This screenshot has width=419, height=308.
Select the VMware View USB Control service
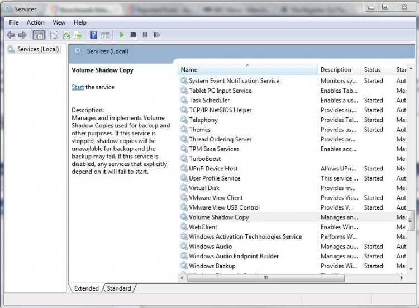click(x=293, y=207)
